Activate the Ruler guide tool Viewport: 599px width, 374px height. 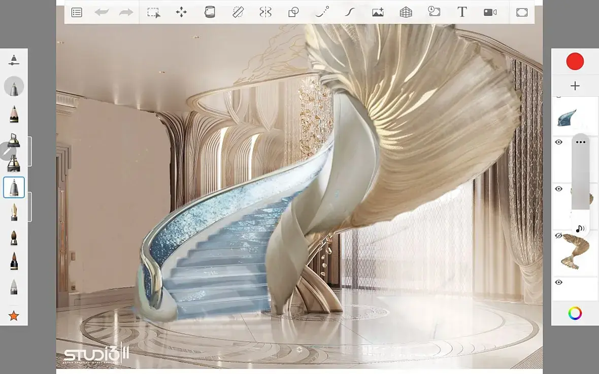[x=238, y=12]
